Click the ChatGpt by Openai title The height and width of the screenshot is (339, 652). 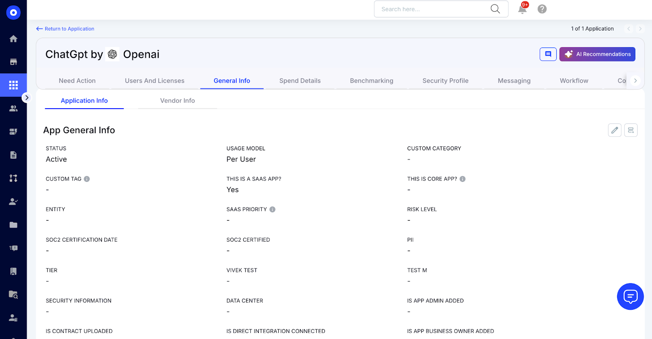(x=102, y=54)
